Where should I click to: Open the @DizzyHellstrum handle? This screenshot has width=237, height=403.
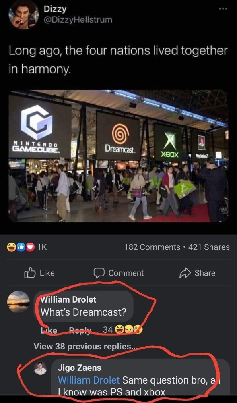tap(78, 20)
